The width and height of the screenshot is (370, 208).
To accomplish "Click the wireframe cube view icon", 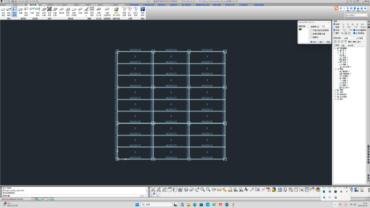I will (170, 190).
